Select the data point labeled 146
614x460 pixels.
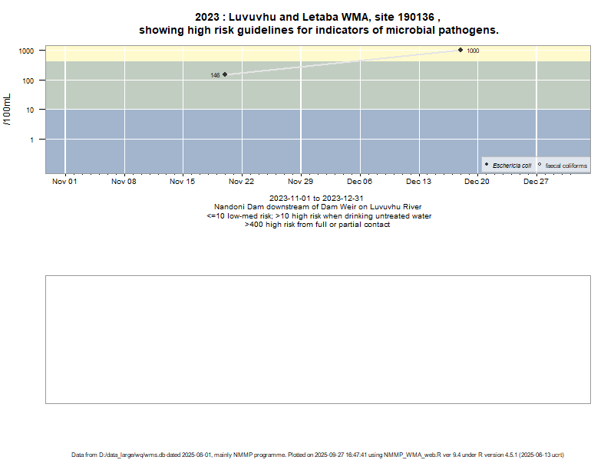(x=225, y=74)
